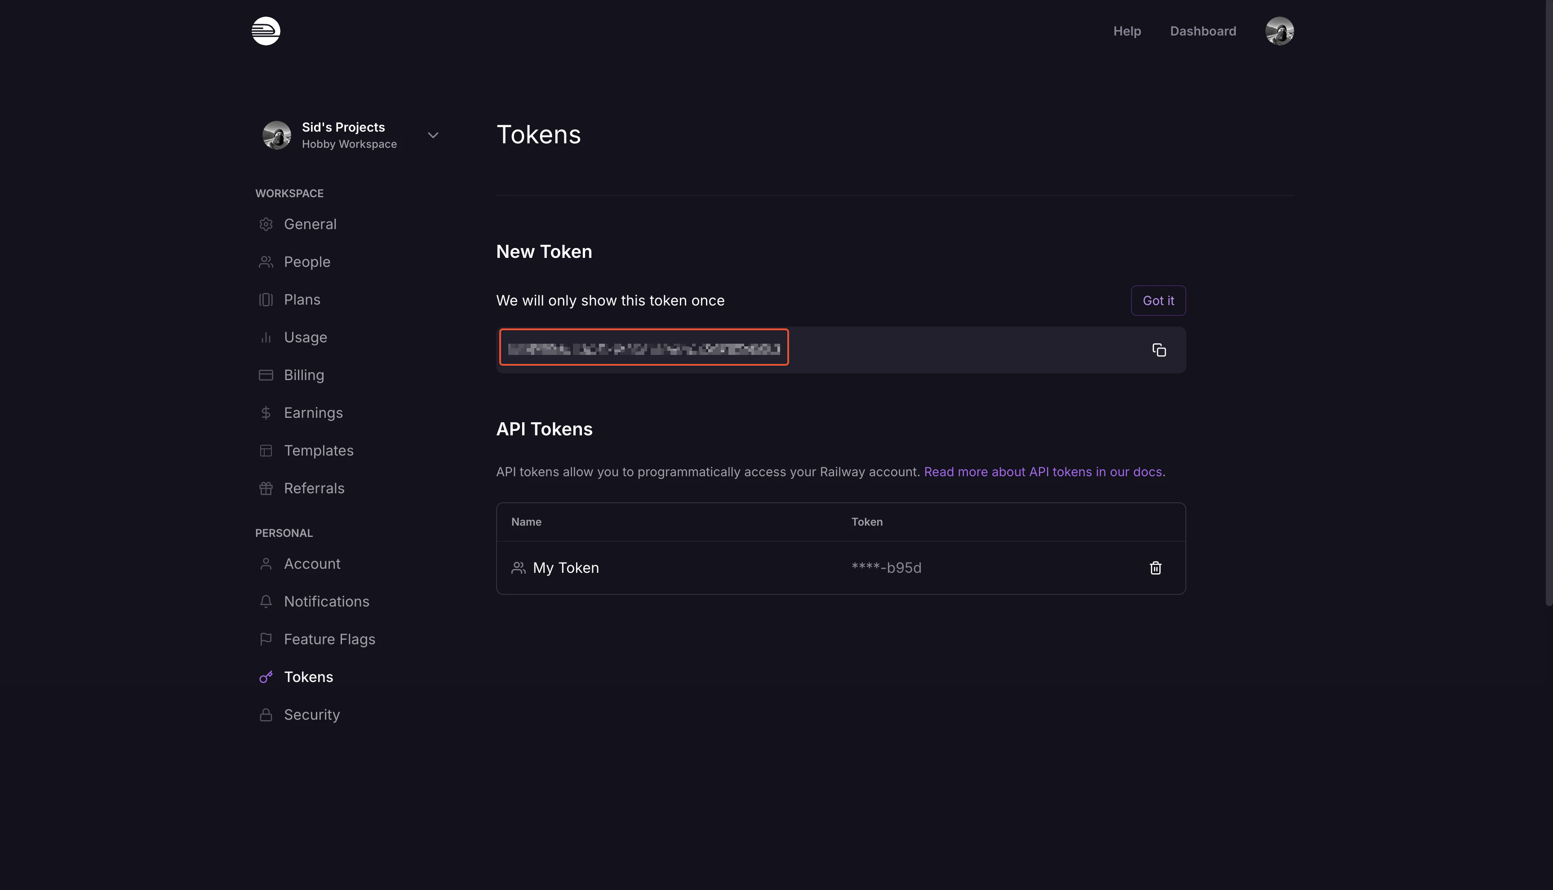Open the Plans page
The height and width of the screenshot is (890, 1553).
click(302, 300)
